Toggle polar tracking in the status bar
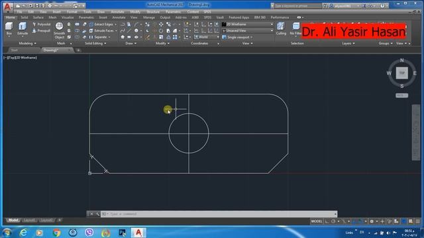This screenshot has width=424, height=238. point(333,221)
